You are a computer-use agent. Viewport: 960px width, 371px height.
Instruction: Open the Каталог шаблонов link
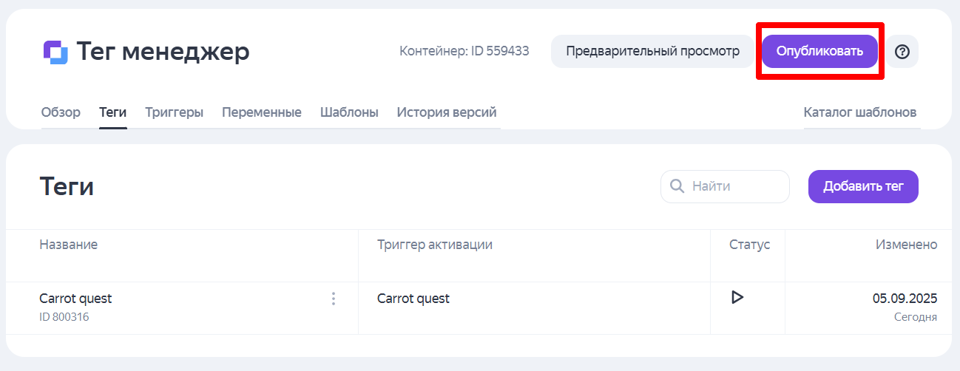tap(860, 112)
